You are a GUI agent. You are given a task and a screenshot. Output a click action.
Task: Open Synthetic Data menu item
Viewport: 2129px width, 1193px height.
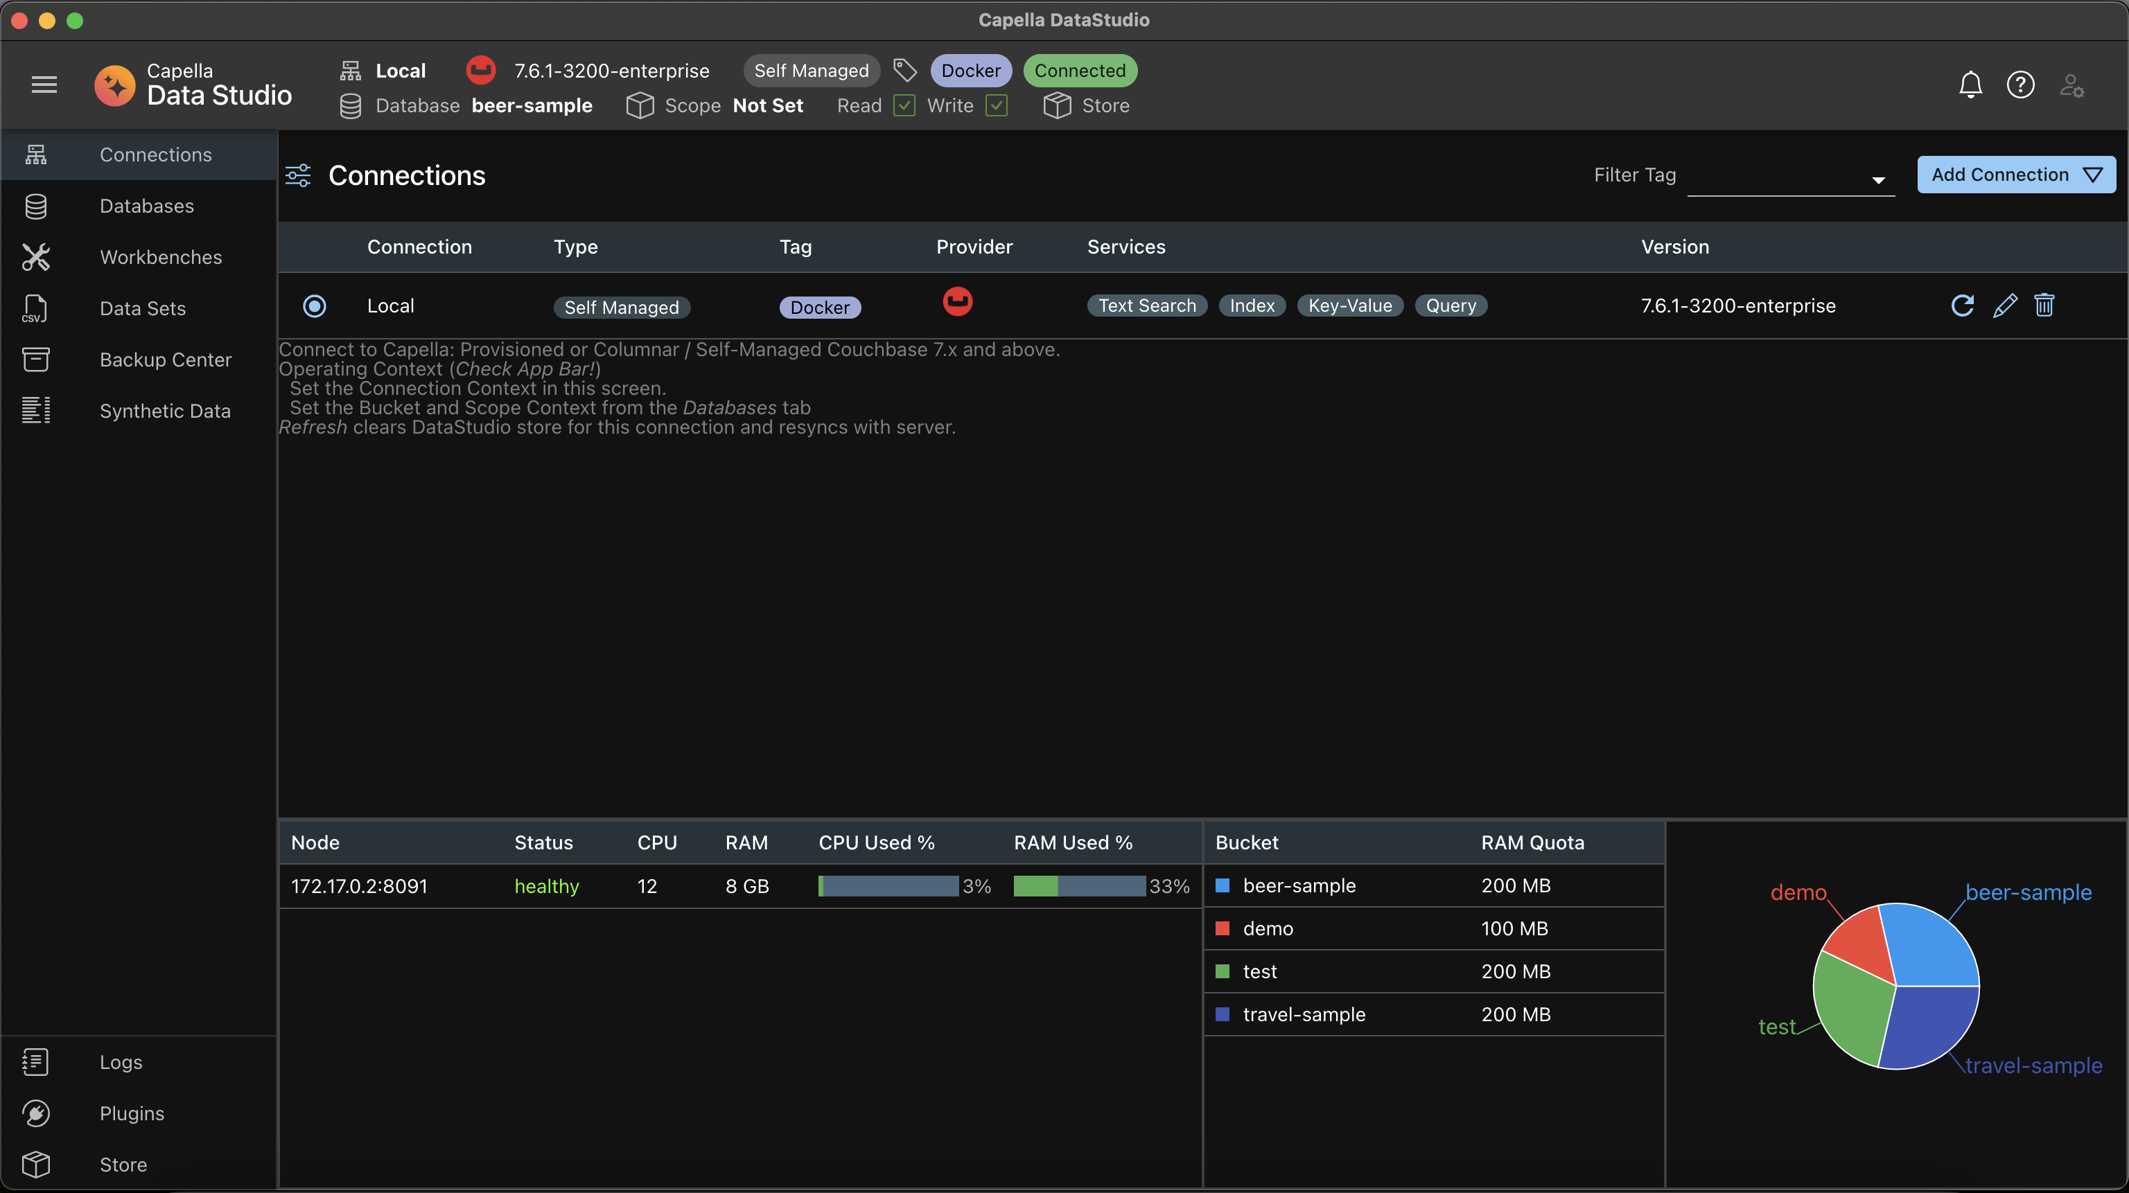139,411
